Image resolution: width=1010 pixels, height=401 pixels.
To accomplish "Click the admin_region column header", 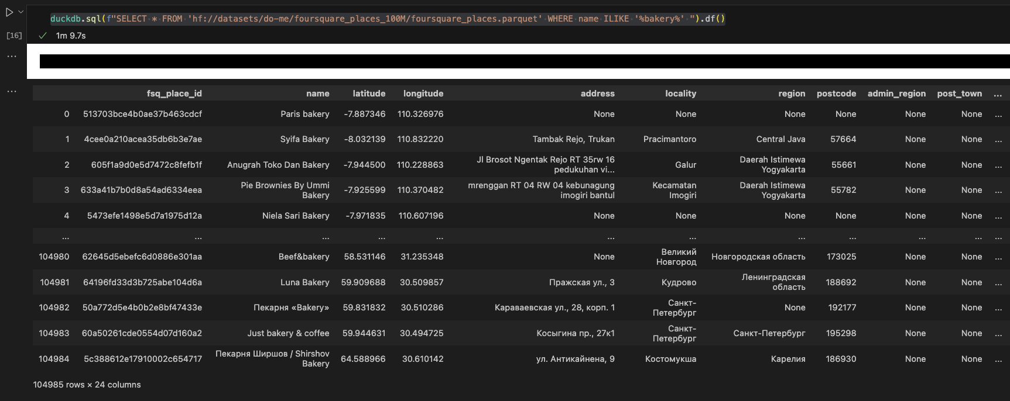I will (896, 94).
